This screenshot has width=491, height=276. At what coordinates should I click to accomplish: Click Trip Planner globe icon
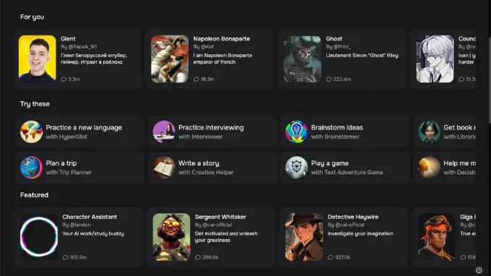pos(31,168)
